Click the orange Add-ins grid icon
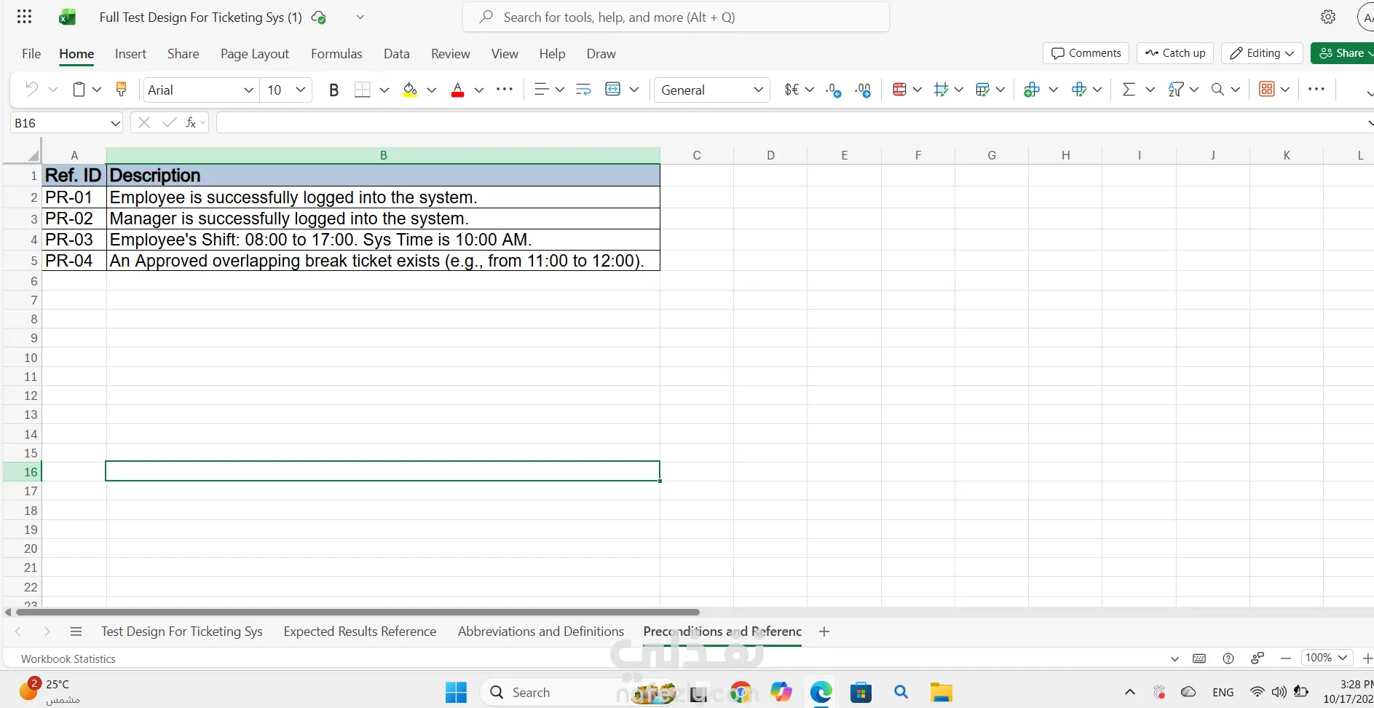Image resolution: width=1374 pixels, height=708 pixels. [1267, 89]
